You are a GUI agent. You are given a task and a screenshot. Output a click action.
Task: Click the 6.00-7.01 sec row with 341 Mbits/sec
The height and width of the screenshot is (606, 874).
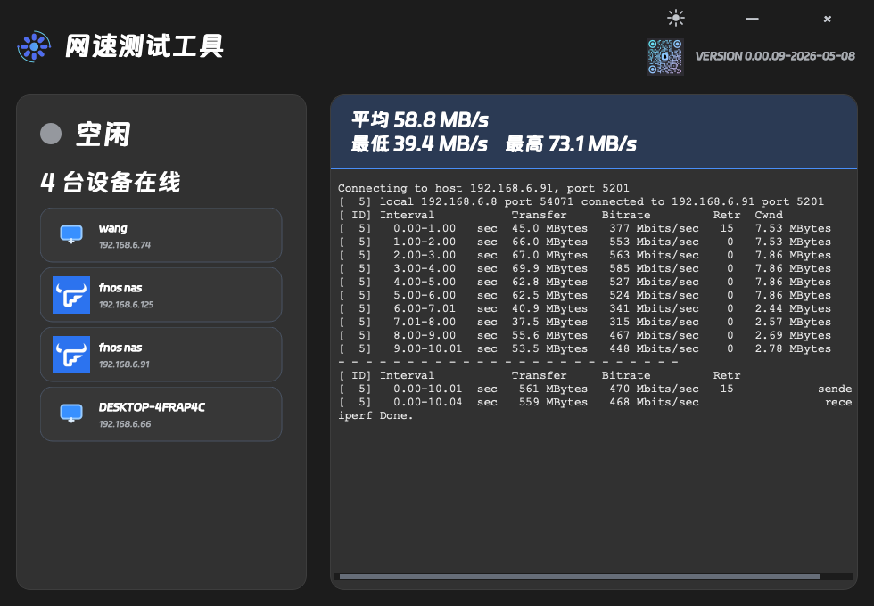(x=585, y=308)
